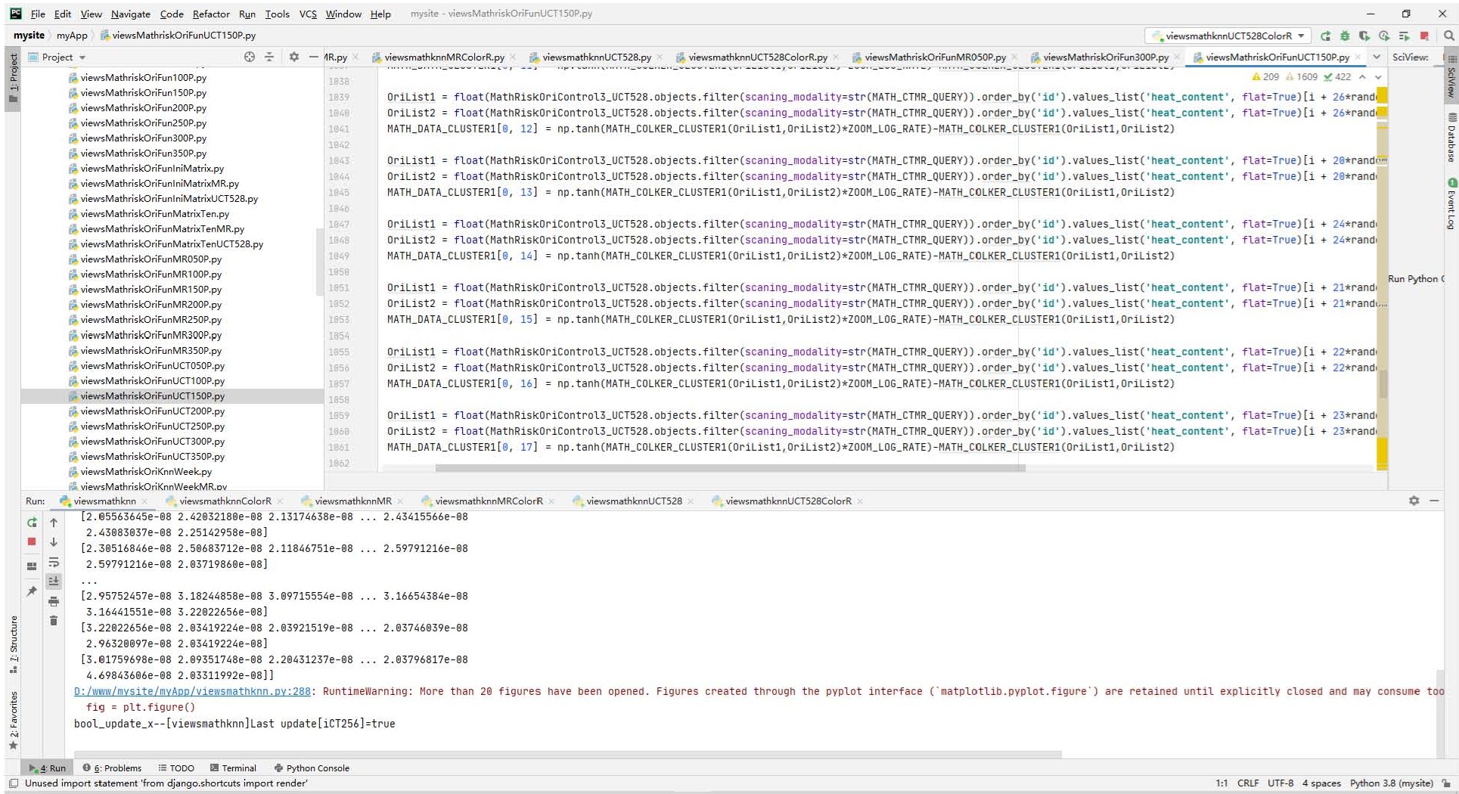Toggle tool window bars at bottom-left
The width and height of the screenshot is (1459, 794).
pyautogui.click(x=14, y=783)
